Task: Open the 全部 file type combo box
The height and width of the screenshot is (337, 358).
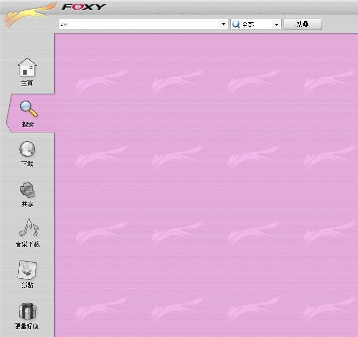Action: point(256,24)
